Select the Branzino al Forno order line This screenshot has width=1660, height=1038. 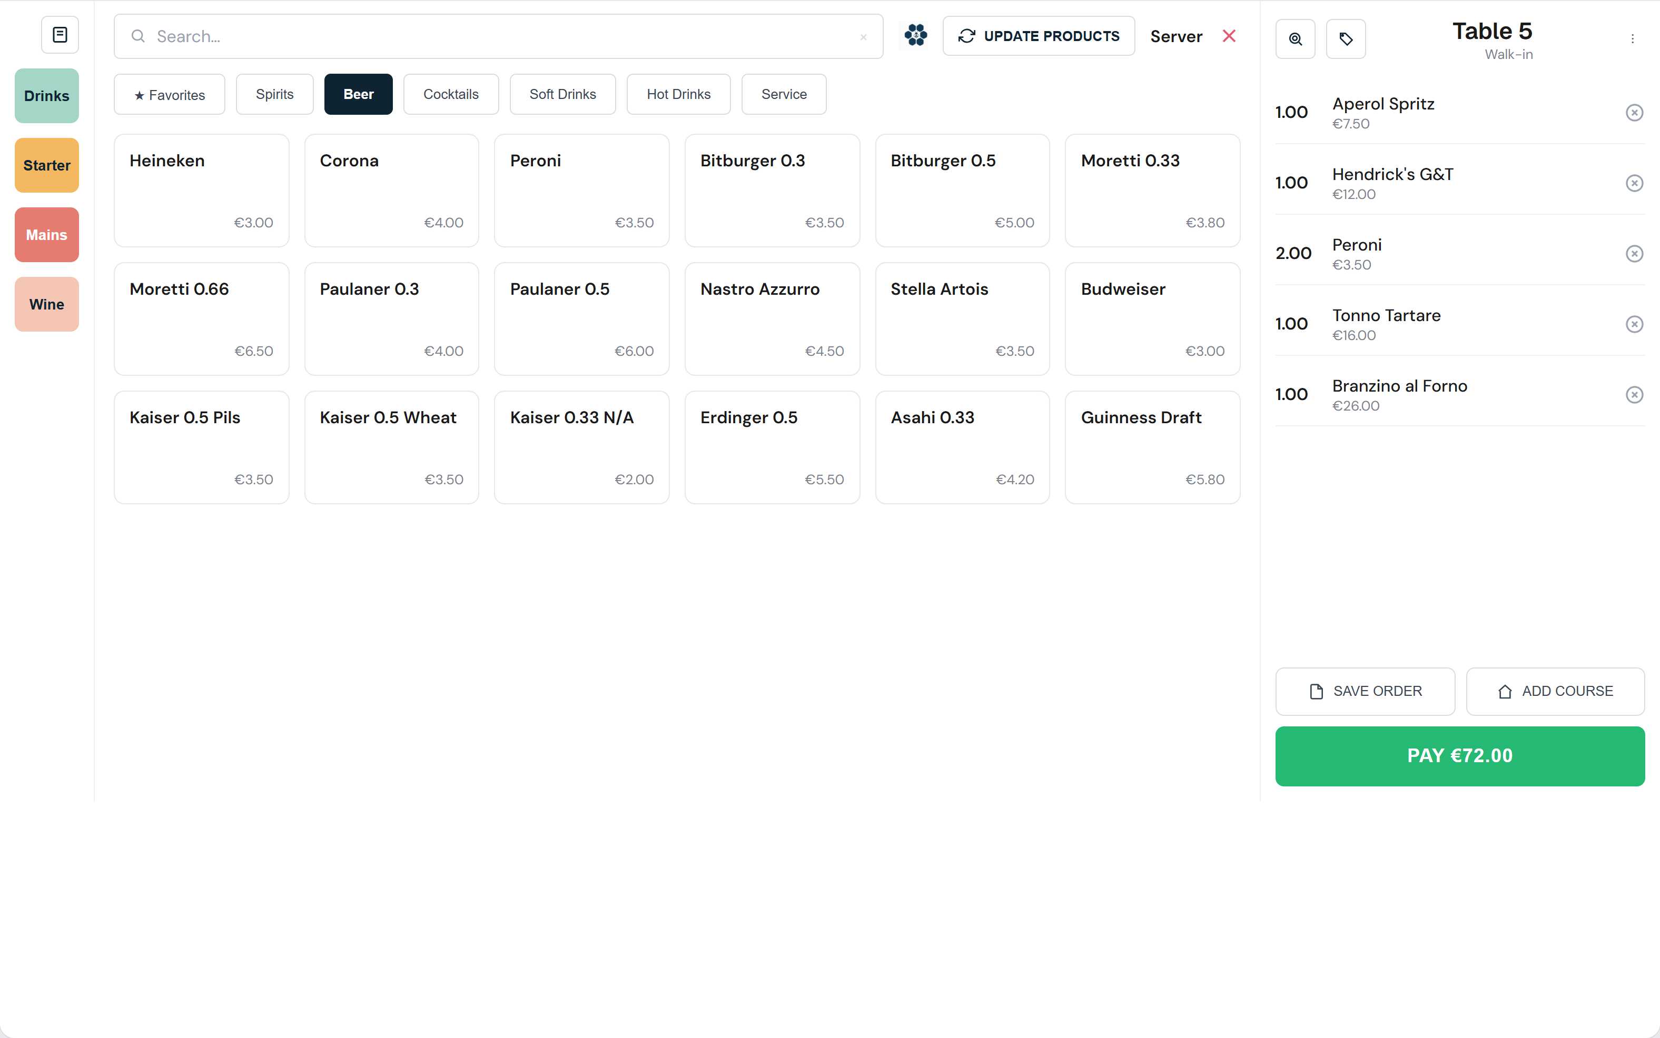coord(1459,395)
